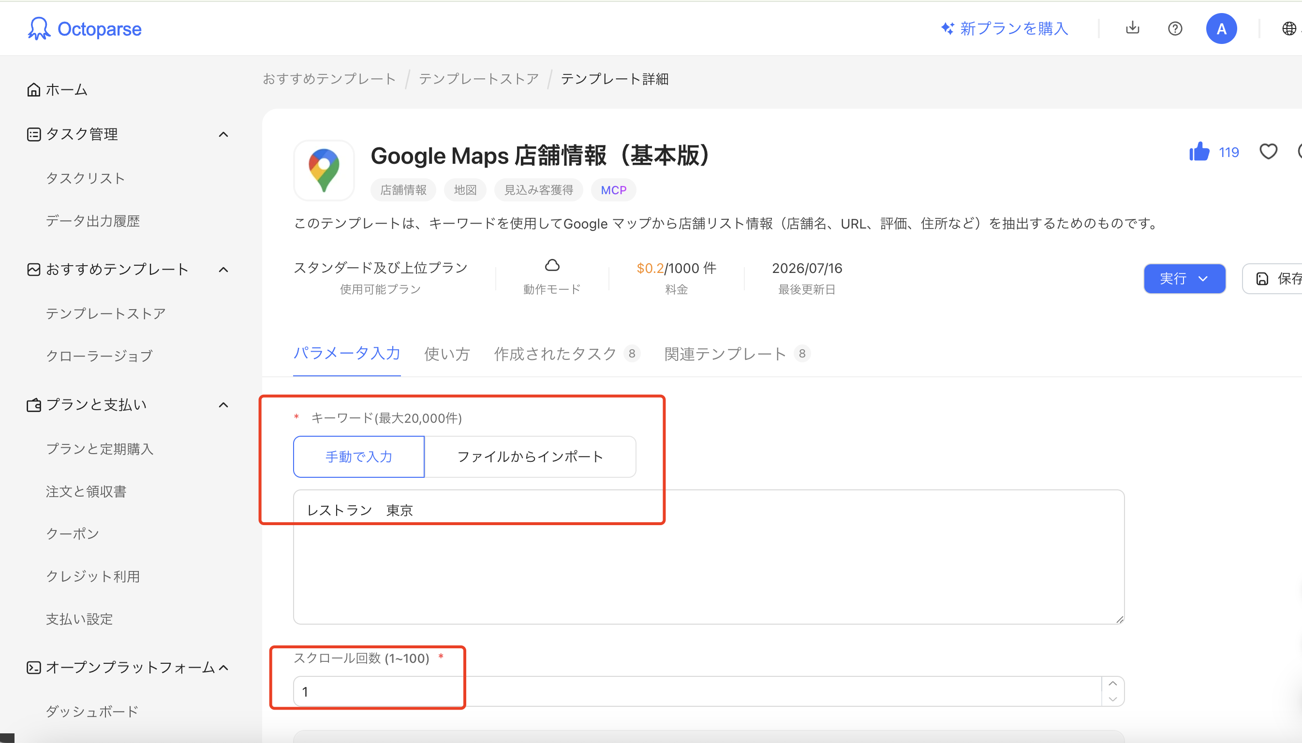Go to ホーム in sidebar

[x=66, y=90]
